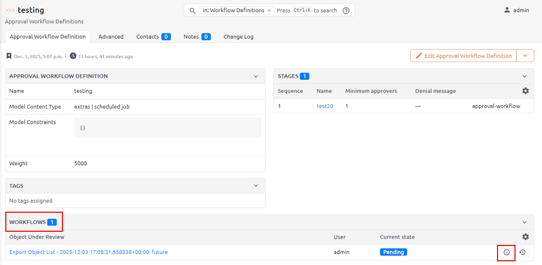
Task: Open the test20 stage link
Action: point(324,106)
